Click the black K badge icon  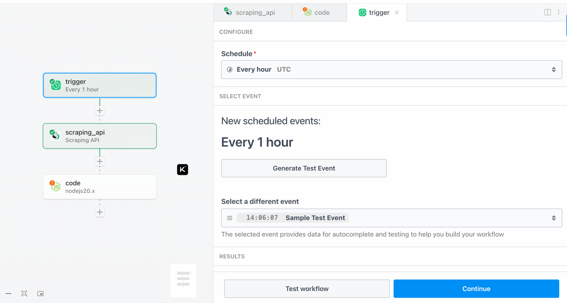coord(183,169)
